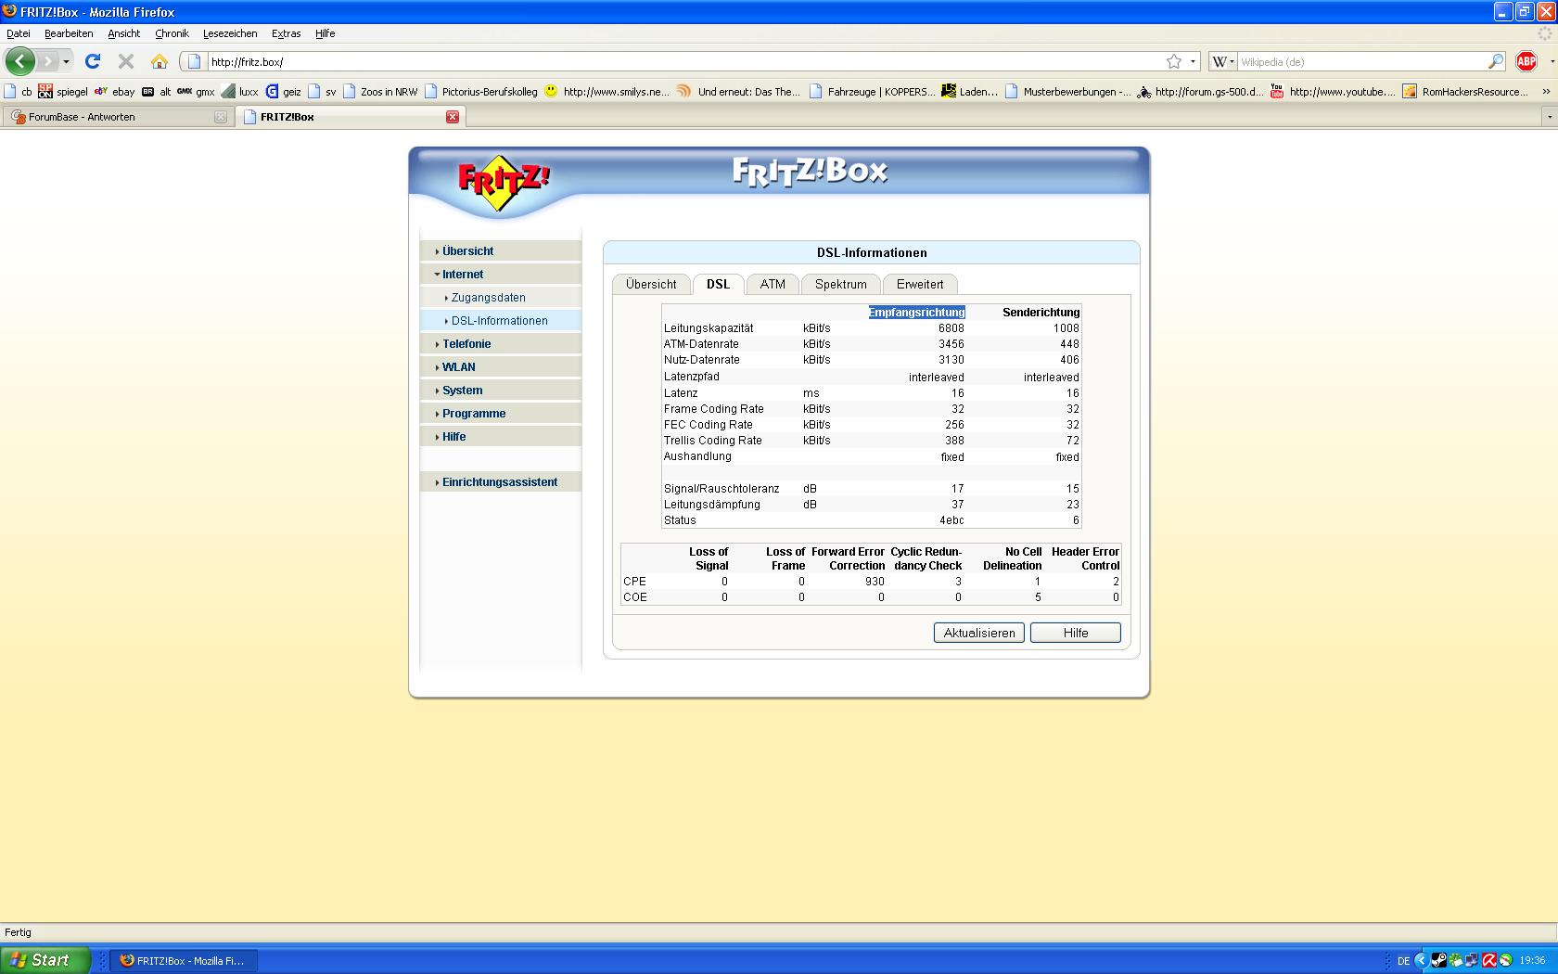Click the Aktualisieren button

point(979,633)
